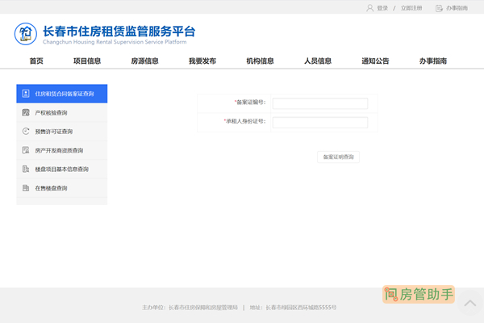Click the 登录 link
The image size is (484, 323).
pos(382,8)
